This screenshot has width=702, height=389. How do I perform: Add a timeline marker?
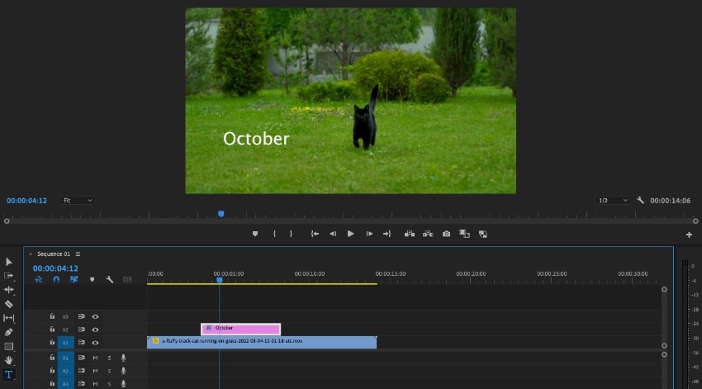92,279
